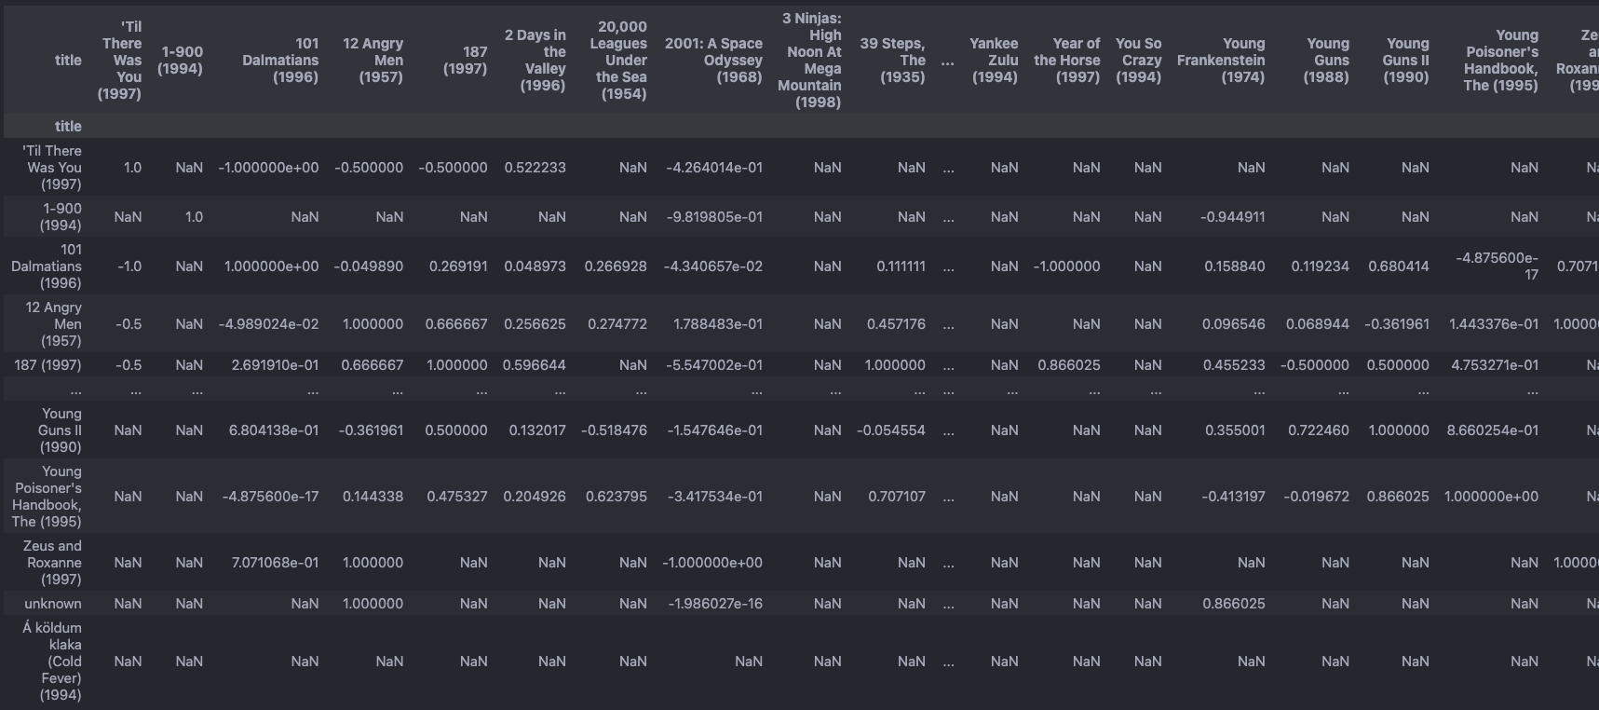Select cell value '0.623795'
1599x710 pixels.
point(617,497)
